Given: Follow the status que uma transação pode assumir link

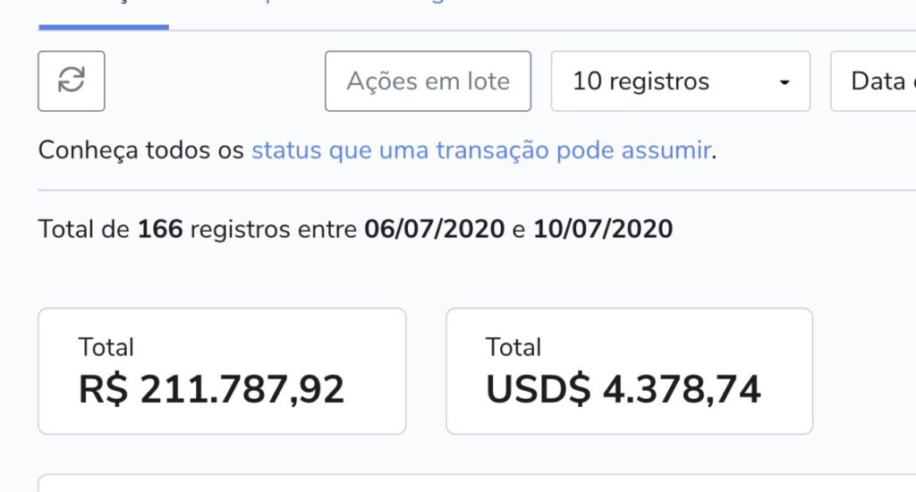Looking at the screenshot, I should [481, 150].
